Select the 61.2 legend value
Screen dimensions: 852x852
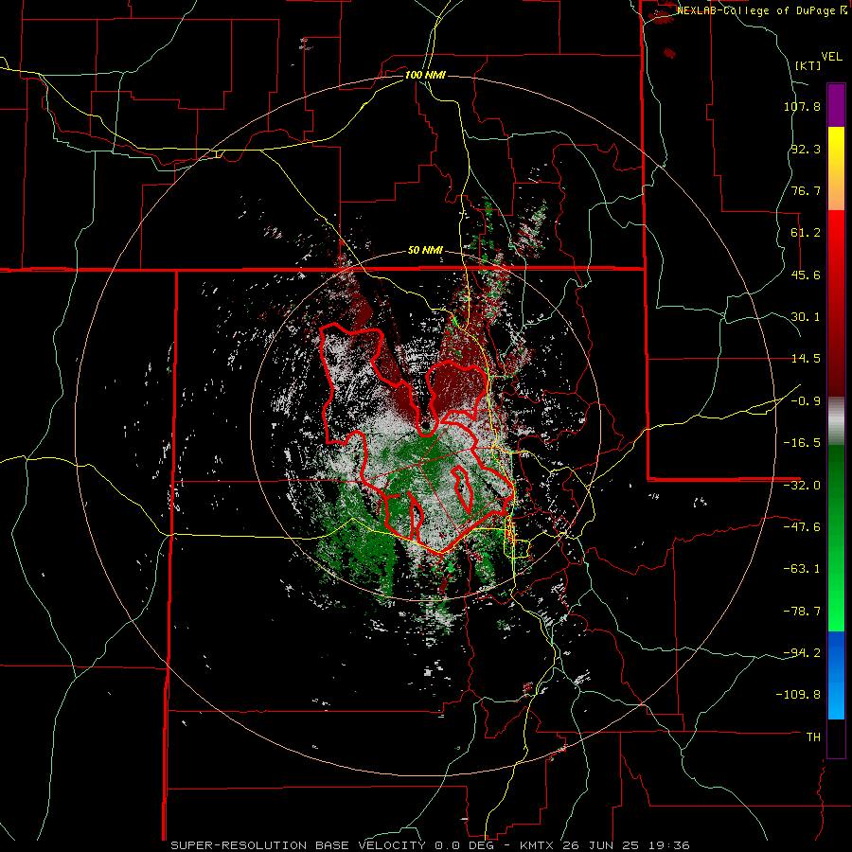point(806,233)
